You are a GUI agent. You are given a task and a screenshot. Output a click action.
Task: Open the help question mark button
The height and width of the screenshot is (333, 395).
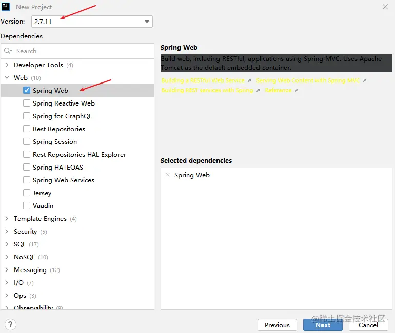10,325
